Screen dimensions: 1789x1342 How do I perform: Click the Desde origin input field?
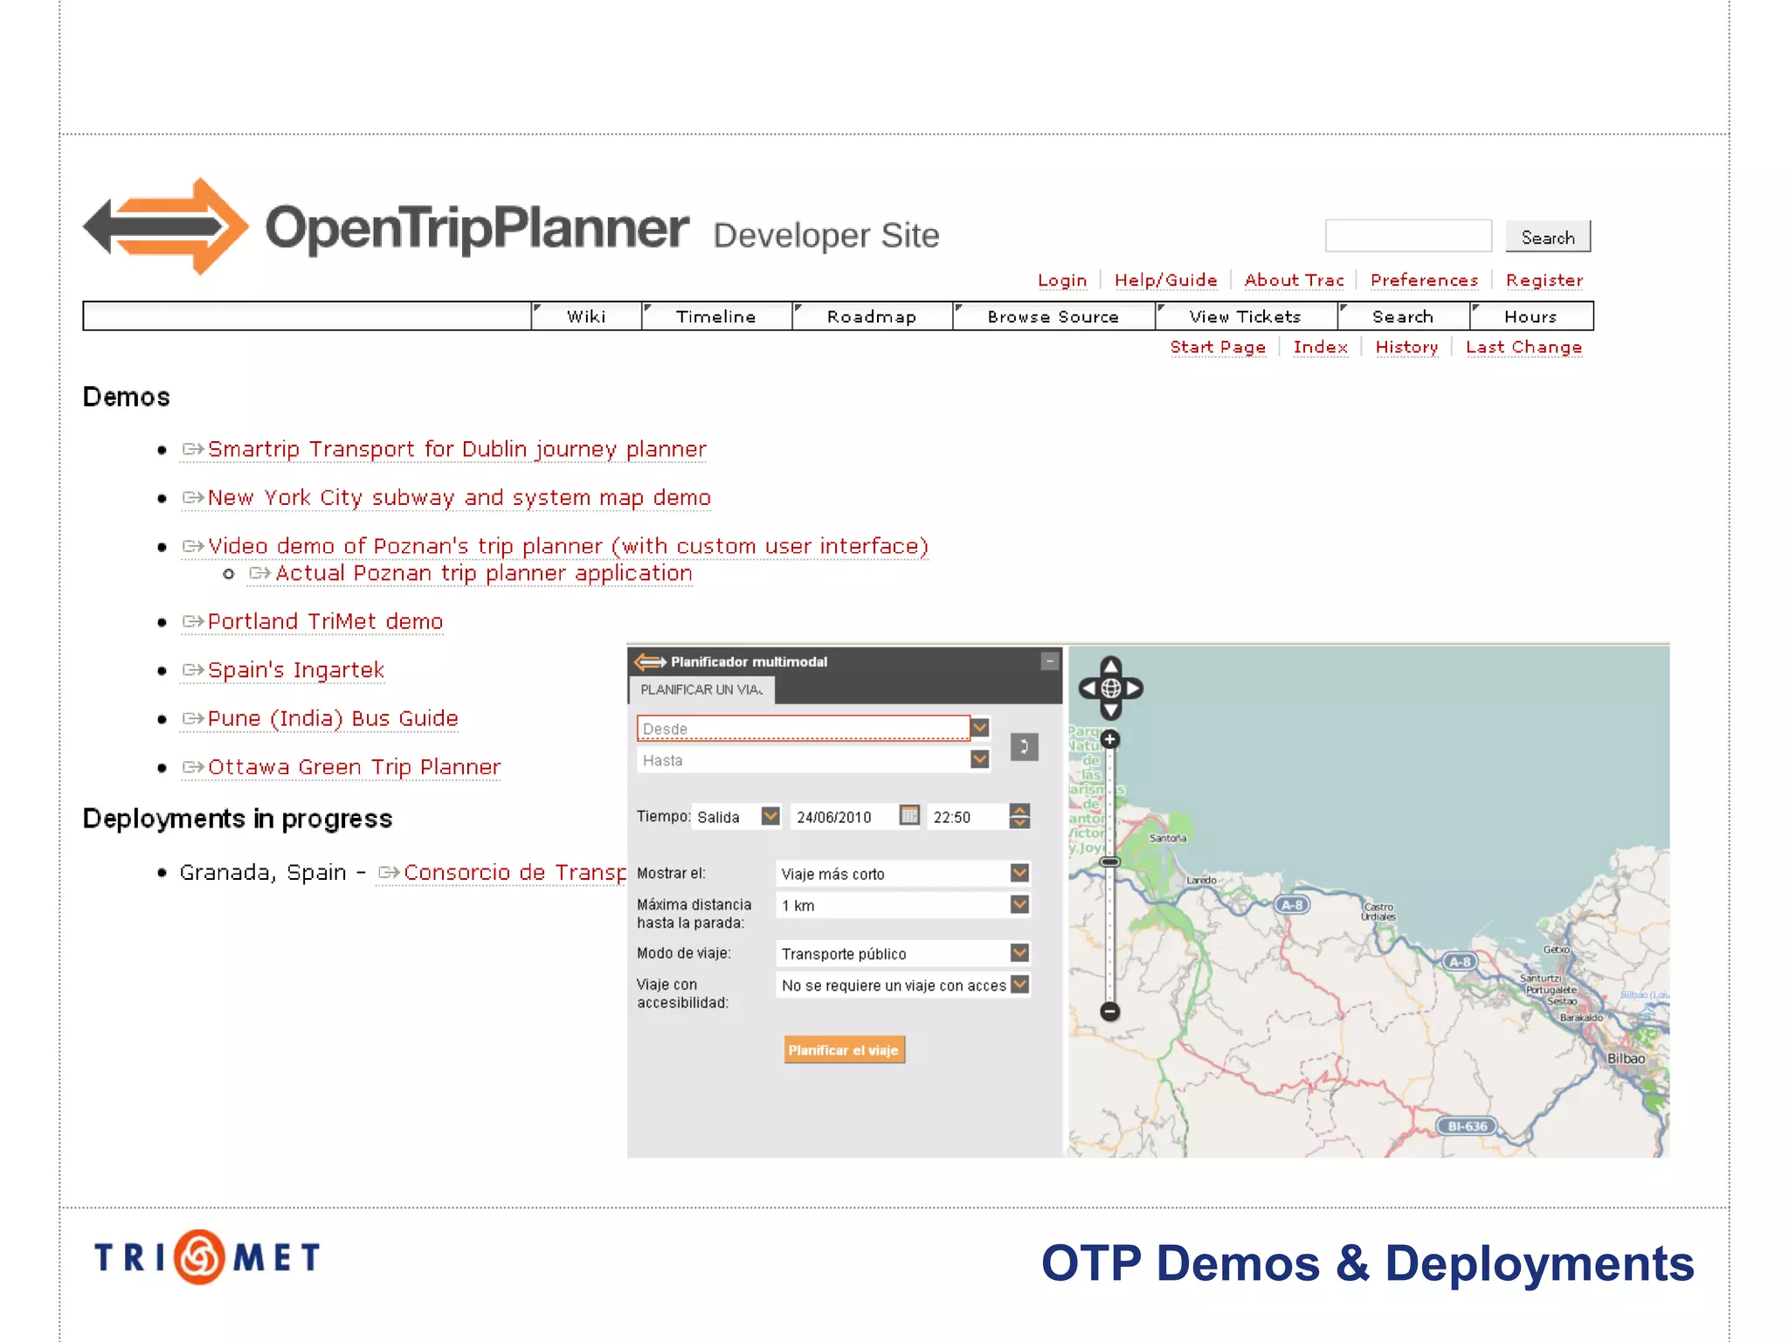(x=803, y=728)
